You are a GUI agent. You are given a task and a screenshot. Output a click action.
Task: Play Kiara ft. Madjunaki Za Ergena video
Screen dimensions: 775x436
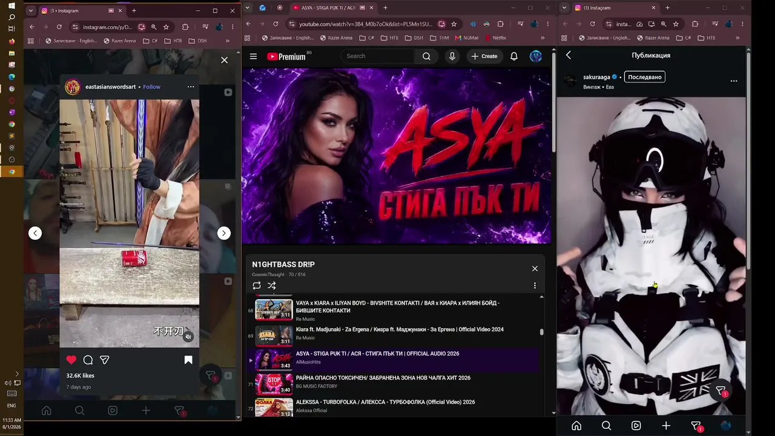(394, 335)
